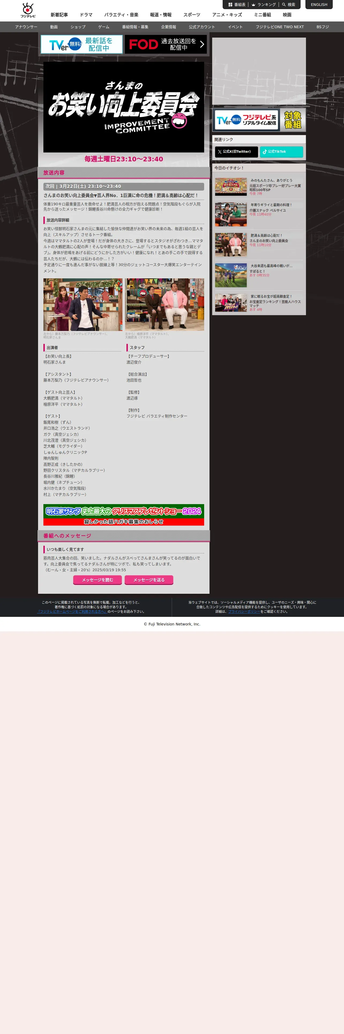The width and height of the screenshot is (344, 1034).
Task: Open the ミニ番組 menu
Action: point(262,15)
